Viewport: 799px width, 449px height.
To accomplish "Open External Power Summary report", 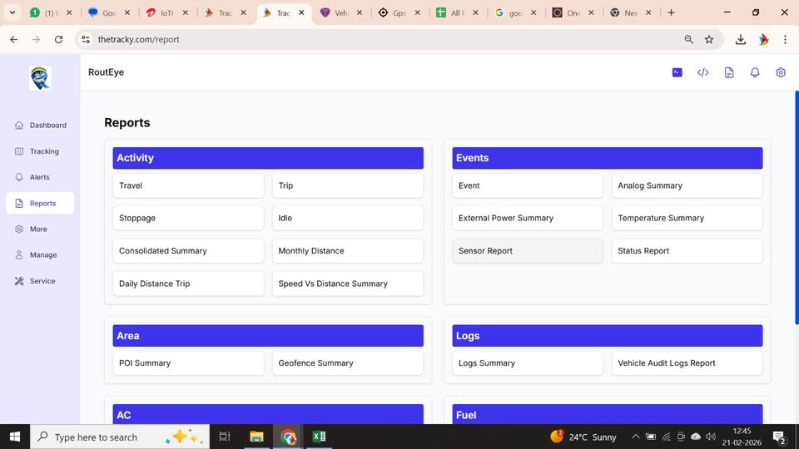I will point(528,218).
